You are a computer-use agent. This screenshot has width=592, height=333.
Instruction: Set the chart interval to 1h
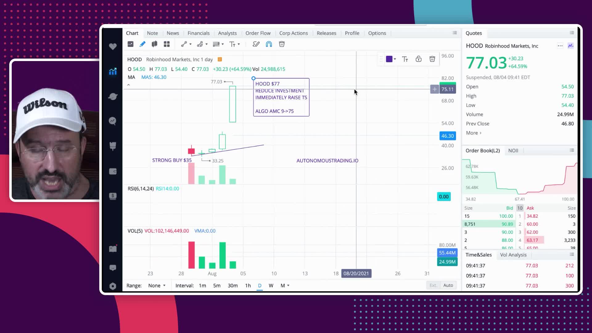248,286
